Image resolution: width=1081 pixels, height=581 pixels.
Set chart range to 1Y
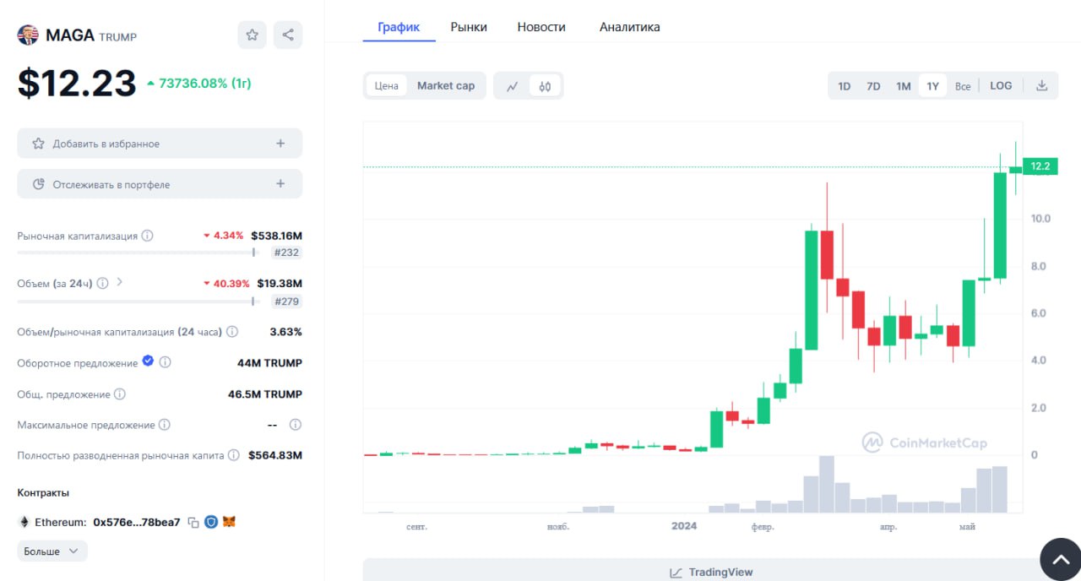point(932,86)
